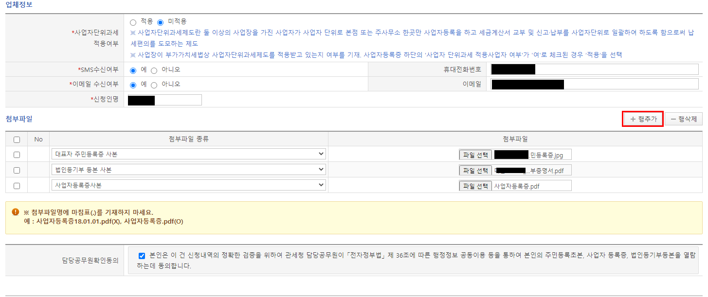Viewport: 708px width, 297px height.
Task: Click the 휴대전화번호 input field
Action: 595,69
